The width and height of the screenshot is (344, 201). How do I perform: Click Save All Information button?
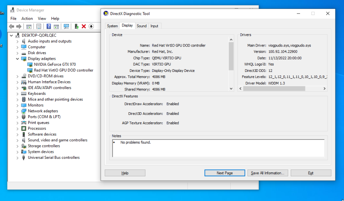click(x=268, y=173)
